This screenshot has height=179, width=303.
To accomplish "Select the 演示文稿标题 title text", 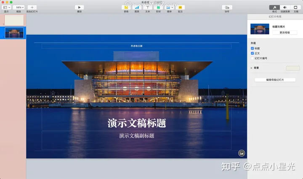I will 137,123.
